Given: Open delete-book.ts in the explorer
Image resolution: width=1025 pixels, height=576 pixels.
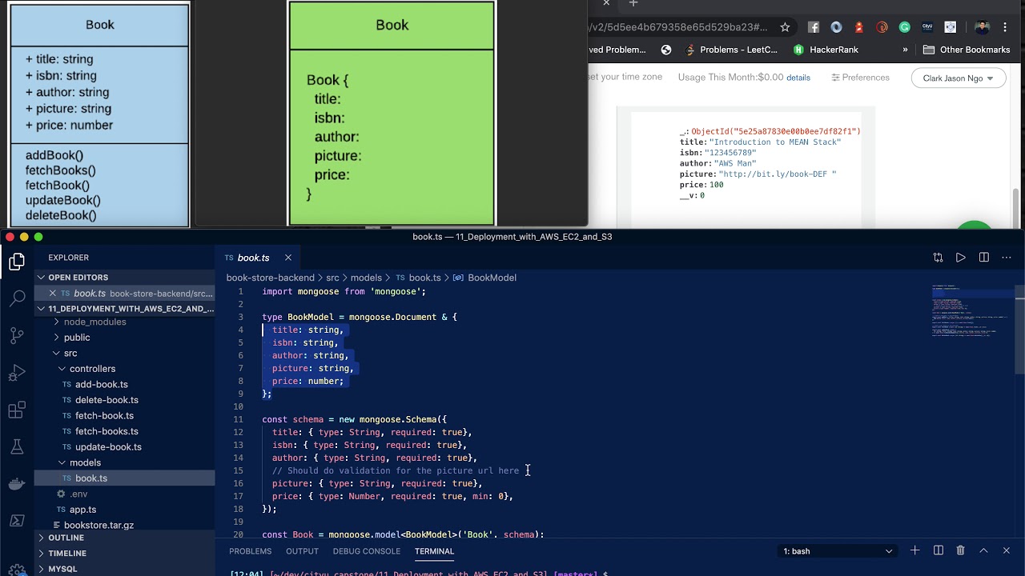Looking at the screenshot, I should pos(107,400).
